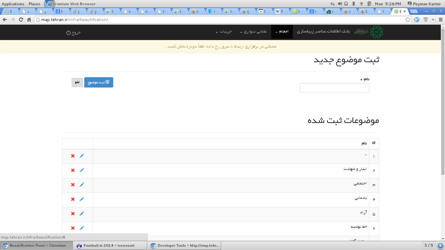Viewport: 445px width, 250px height.
Task: Select the خط نوشته name cell
Action: 231,229
